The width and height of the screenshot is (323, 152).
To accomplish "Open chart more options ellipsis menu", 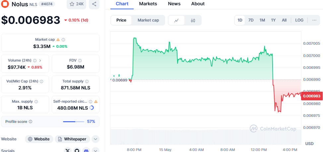I will tap(314, 20).
